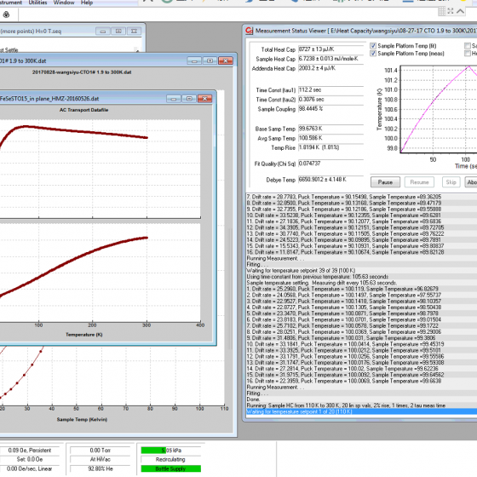Click the '0.00 Torr' chamber pressure status
This screenshot has height=477, width=477.
coord(101,451)
